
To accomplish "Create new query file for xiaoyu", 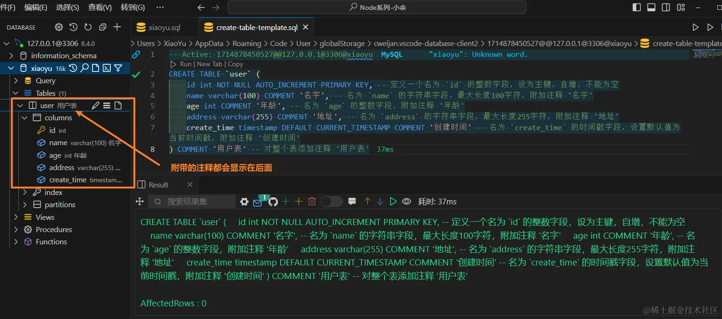I will coord(95,68).
